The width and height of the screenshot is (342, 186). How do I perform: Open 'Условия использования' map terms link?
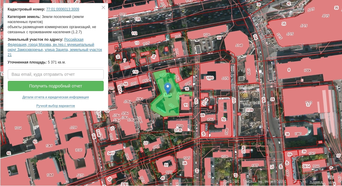point(321,182)
